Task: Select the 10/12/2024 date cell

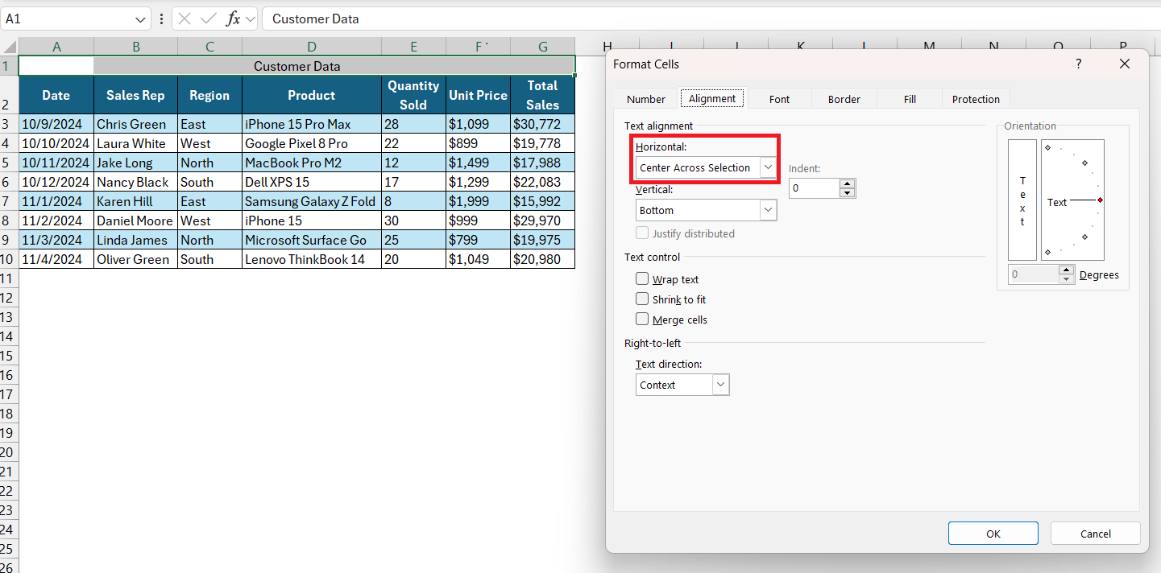Action: tap(56, 182)
